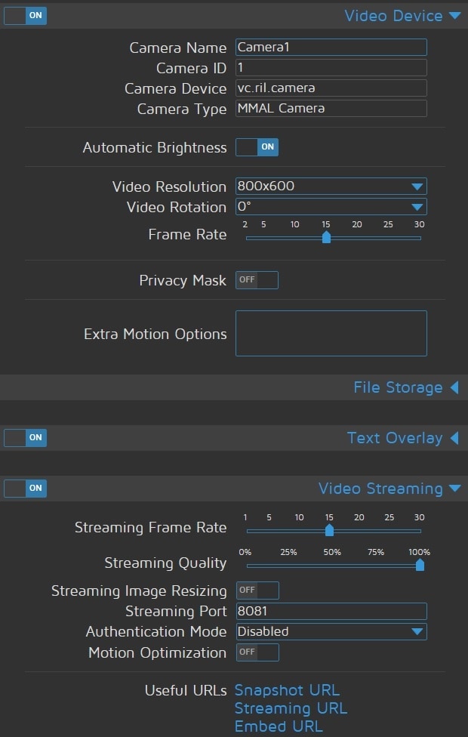Viewport: 468px width, 737px height.
Task: Turn on Motion Optimization
Action: [257, 652]
